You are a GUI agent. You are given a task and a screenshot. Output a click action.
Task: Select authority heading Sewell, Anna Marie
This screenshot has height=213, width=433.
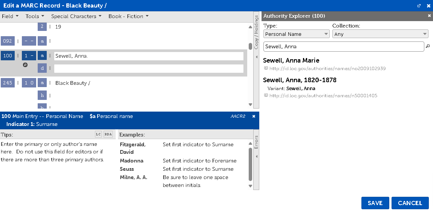coord(291,60)
